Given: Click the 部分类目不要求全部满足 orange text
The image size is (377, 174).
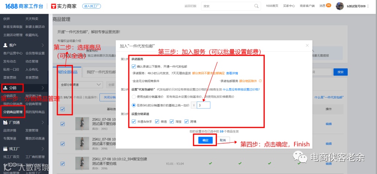Looking at the screenshot, I should [x=208, y=73].
